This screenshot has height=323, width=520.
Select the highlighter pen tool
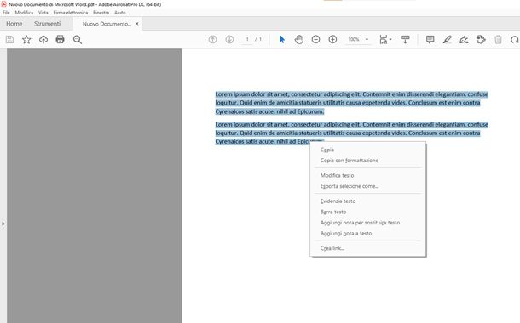coord(447,40)
